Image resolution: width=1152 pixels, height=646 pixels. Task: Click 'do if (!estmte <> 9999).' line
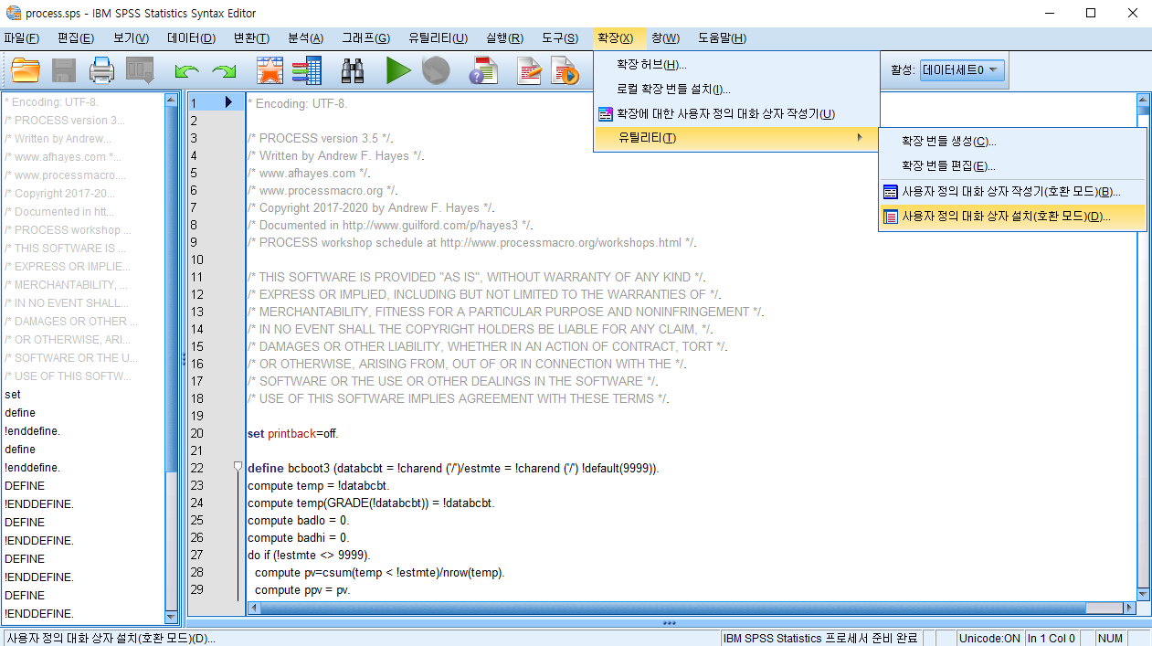(x=309, y=555)
